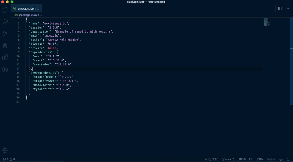
Task: Change indentation via Spaces: 2
Action: [x=228, y=159]
